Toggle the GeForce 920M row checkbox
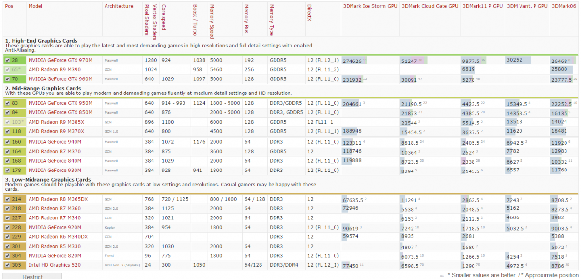 click(x=7, y=227)
